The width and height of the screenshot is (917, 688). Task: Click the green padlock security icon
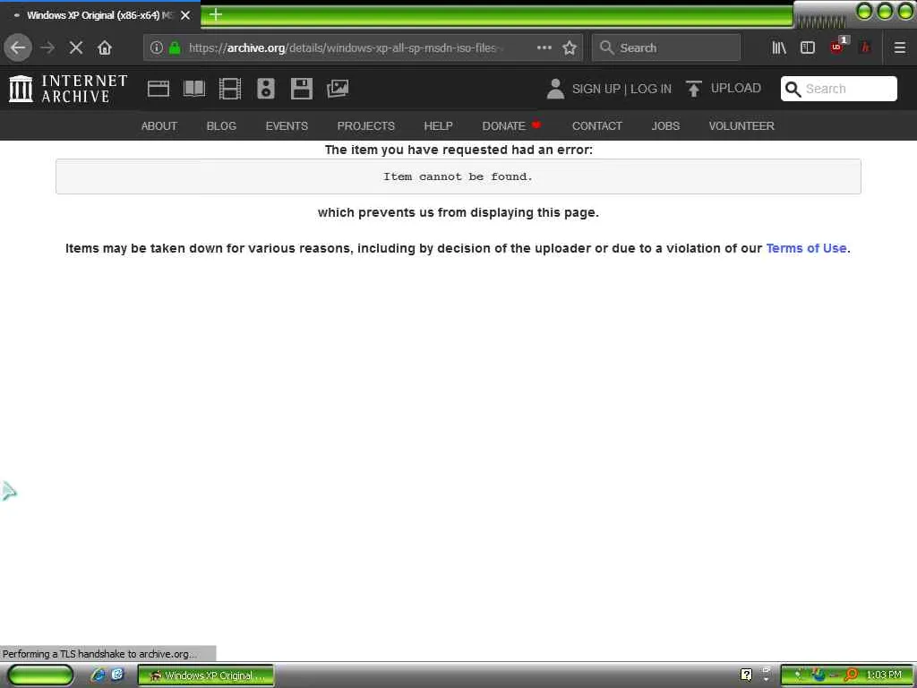175,47
